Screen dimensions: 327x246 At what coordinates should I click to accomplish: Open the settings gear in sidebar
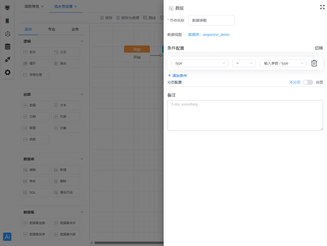(x=7, y=72)
